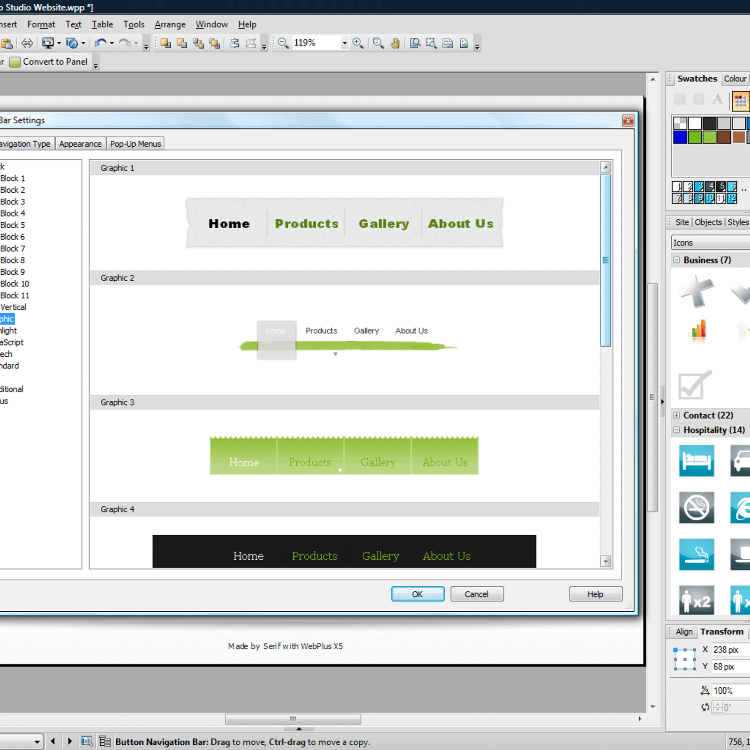Switch to the Pop-Up Menus tab
Image resolution: width=750 pixels, height=750 pixels.
(x=135, y=143)
